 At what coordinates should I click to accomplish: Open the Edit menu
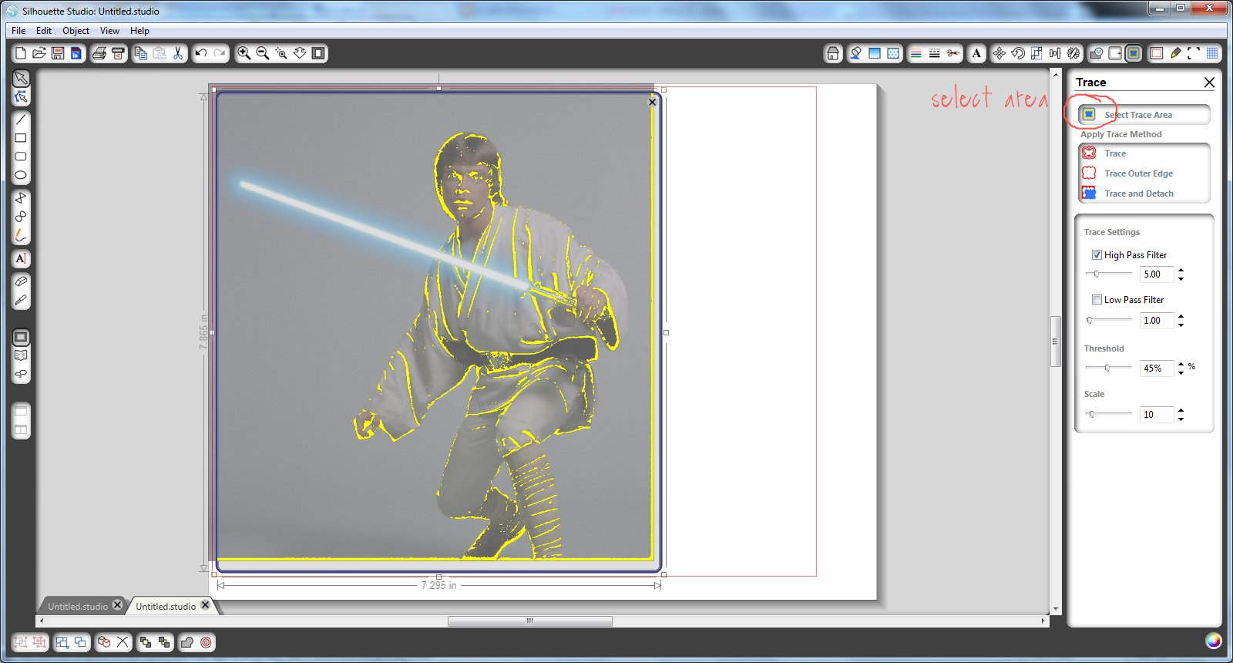(x=44, y=31)
